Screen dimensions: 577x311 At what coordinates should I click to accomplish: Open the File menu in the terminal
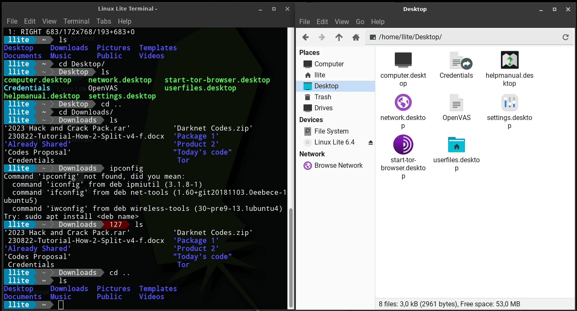click(12, 21)
